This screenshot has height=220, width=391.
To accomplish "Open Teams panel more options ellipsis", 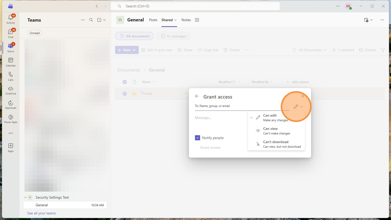I will 83,20.
